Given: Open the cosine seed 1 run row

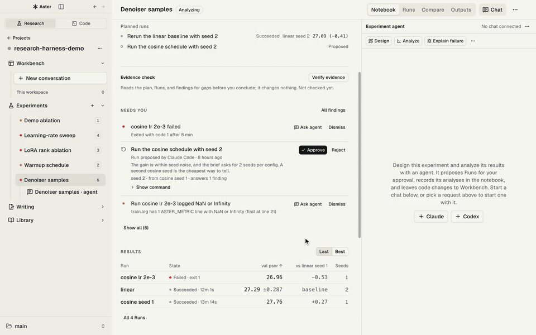Looking at the screenshot, I should 234,302.
